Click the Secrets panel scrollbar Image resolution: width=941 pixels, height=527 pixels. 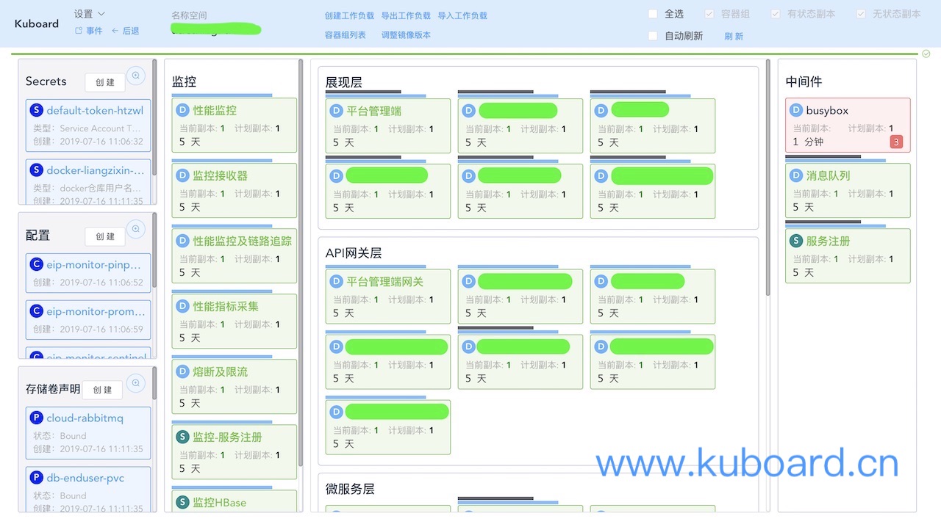[154, 117]
